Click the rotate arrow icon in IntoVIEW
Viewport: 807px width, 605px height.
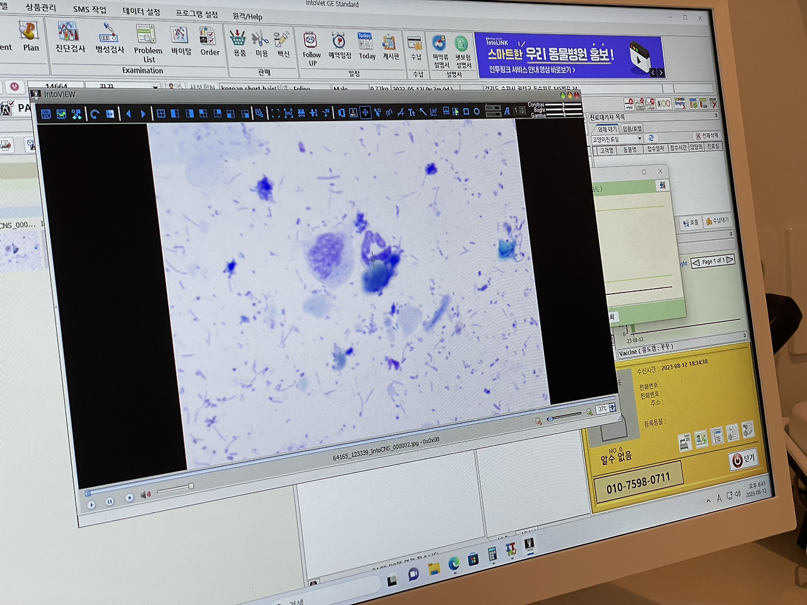coord(95,114)
